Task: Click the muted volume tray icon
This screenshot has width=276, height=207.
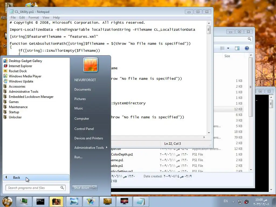Action: 246,202
